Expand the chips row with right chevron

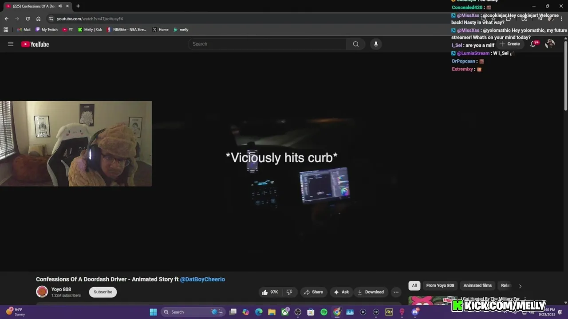point(520,286)
